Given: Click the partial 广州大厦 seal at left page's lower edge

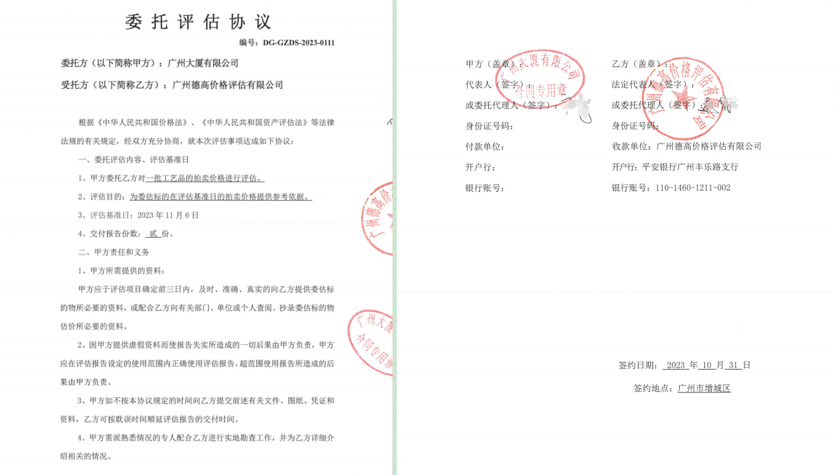Looking at the screenshot, I should [371, 342].
